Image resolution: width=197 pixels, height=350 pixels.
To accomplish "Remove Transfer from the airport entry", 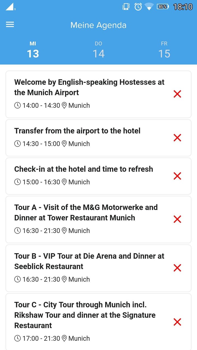I will [x=177, y=138].
